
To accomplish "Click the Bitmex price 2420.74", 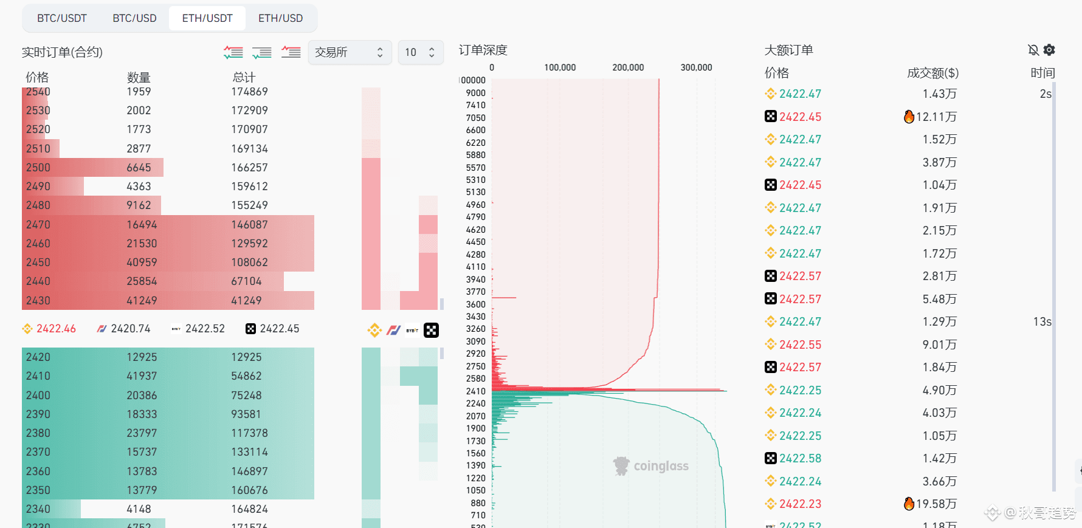I will coord(131,329).
